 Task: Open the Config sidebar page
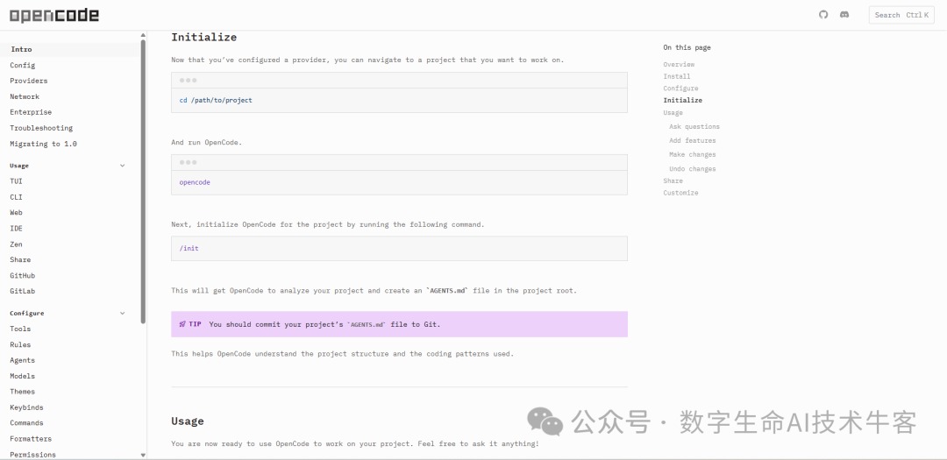pyautogui.click(x=22, y=65)
